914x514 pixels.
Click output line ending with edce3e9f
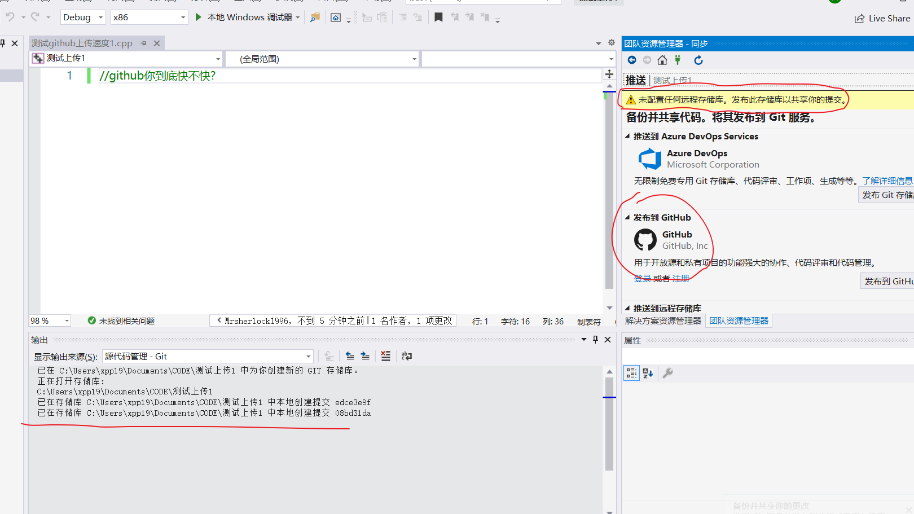204,402
